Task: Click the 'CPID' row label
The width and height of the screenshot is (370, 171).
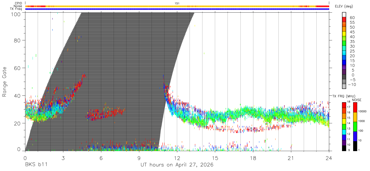Action: 18,3
